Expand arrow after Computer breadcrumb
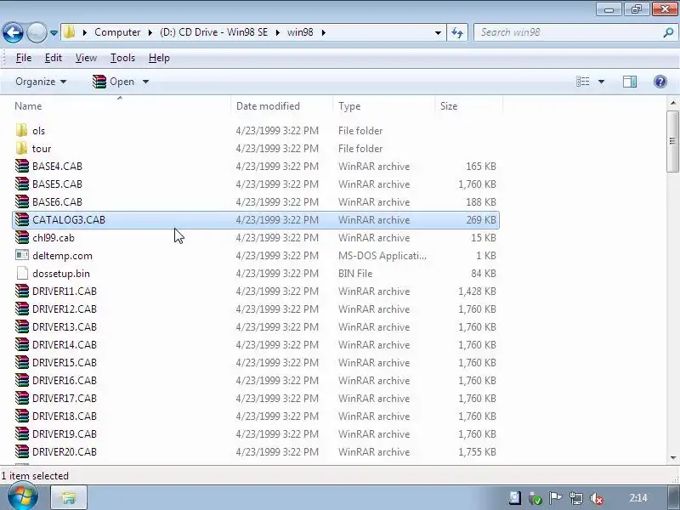 pos(150,32)
